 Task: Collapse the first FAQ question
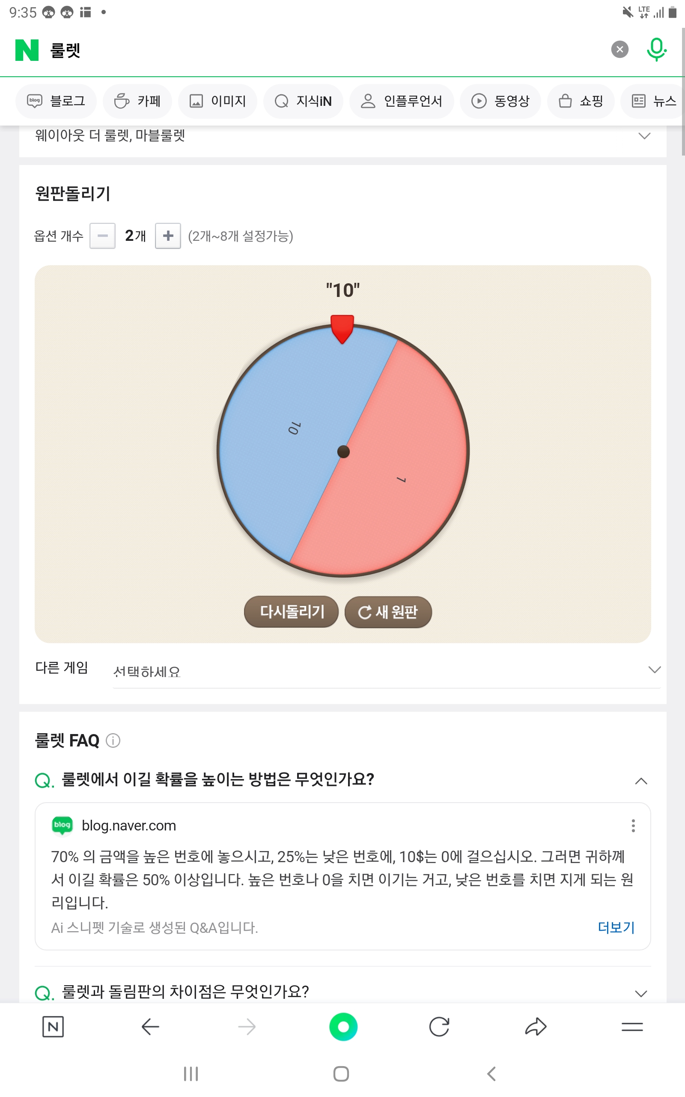[640, 781]
